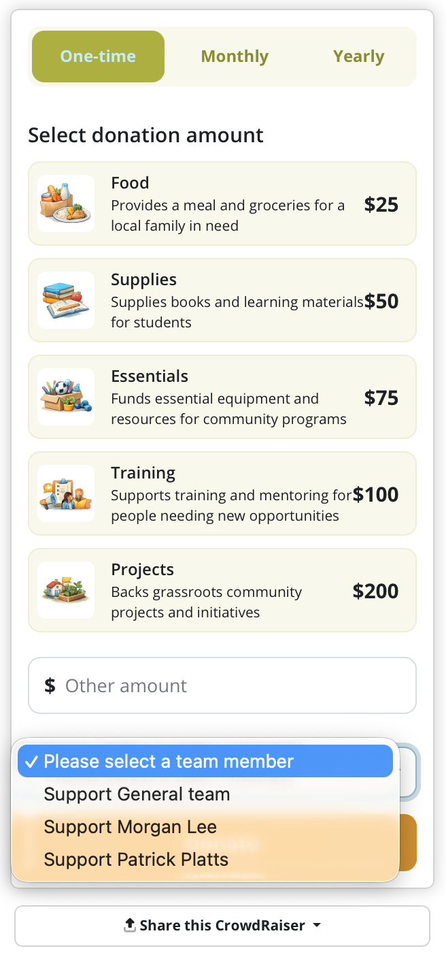Image resolution: width=446 pixels, height=957 pixels.
Task: Click the Training mentoring illustration icon
Action: point(66,493)
